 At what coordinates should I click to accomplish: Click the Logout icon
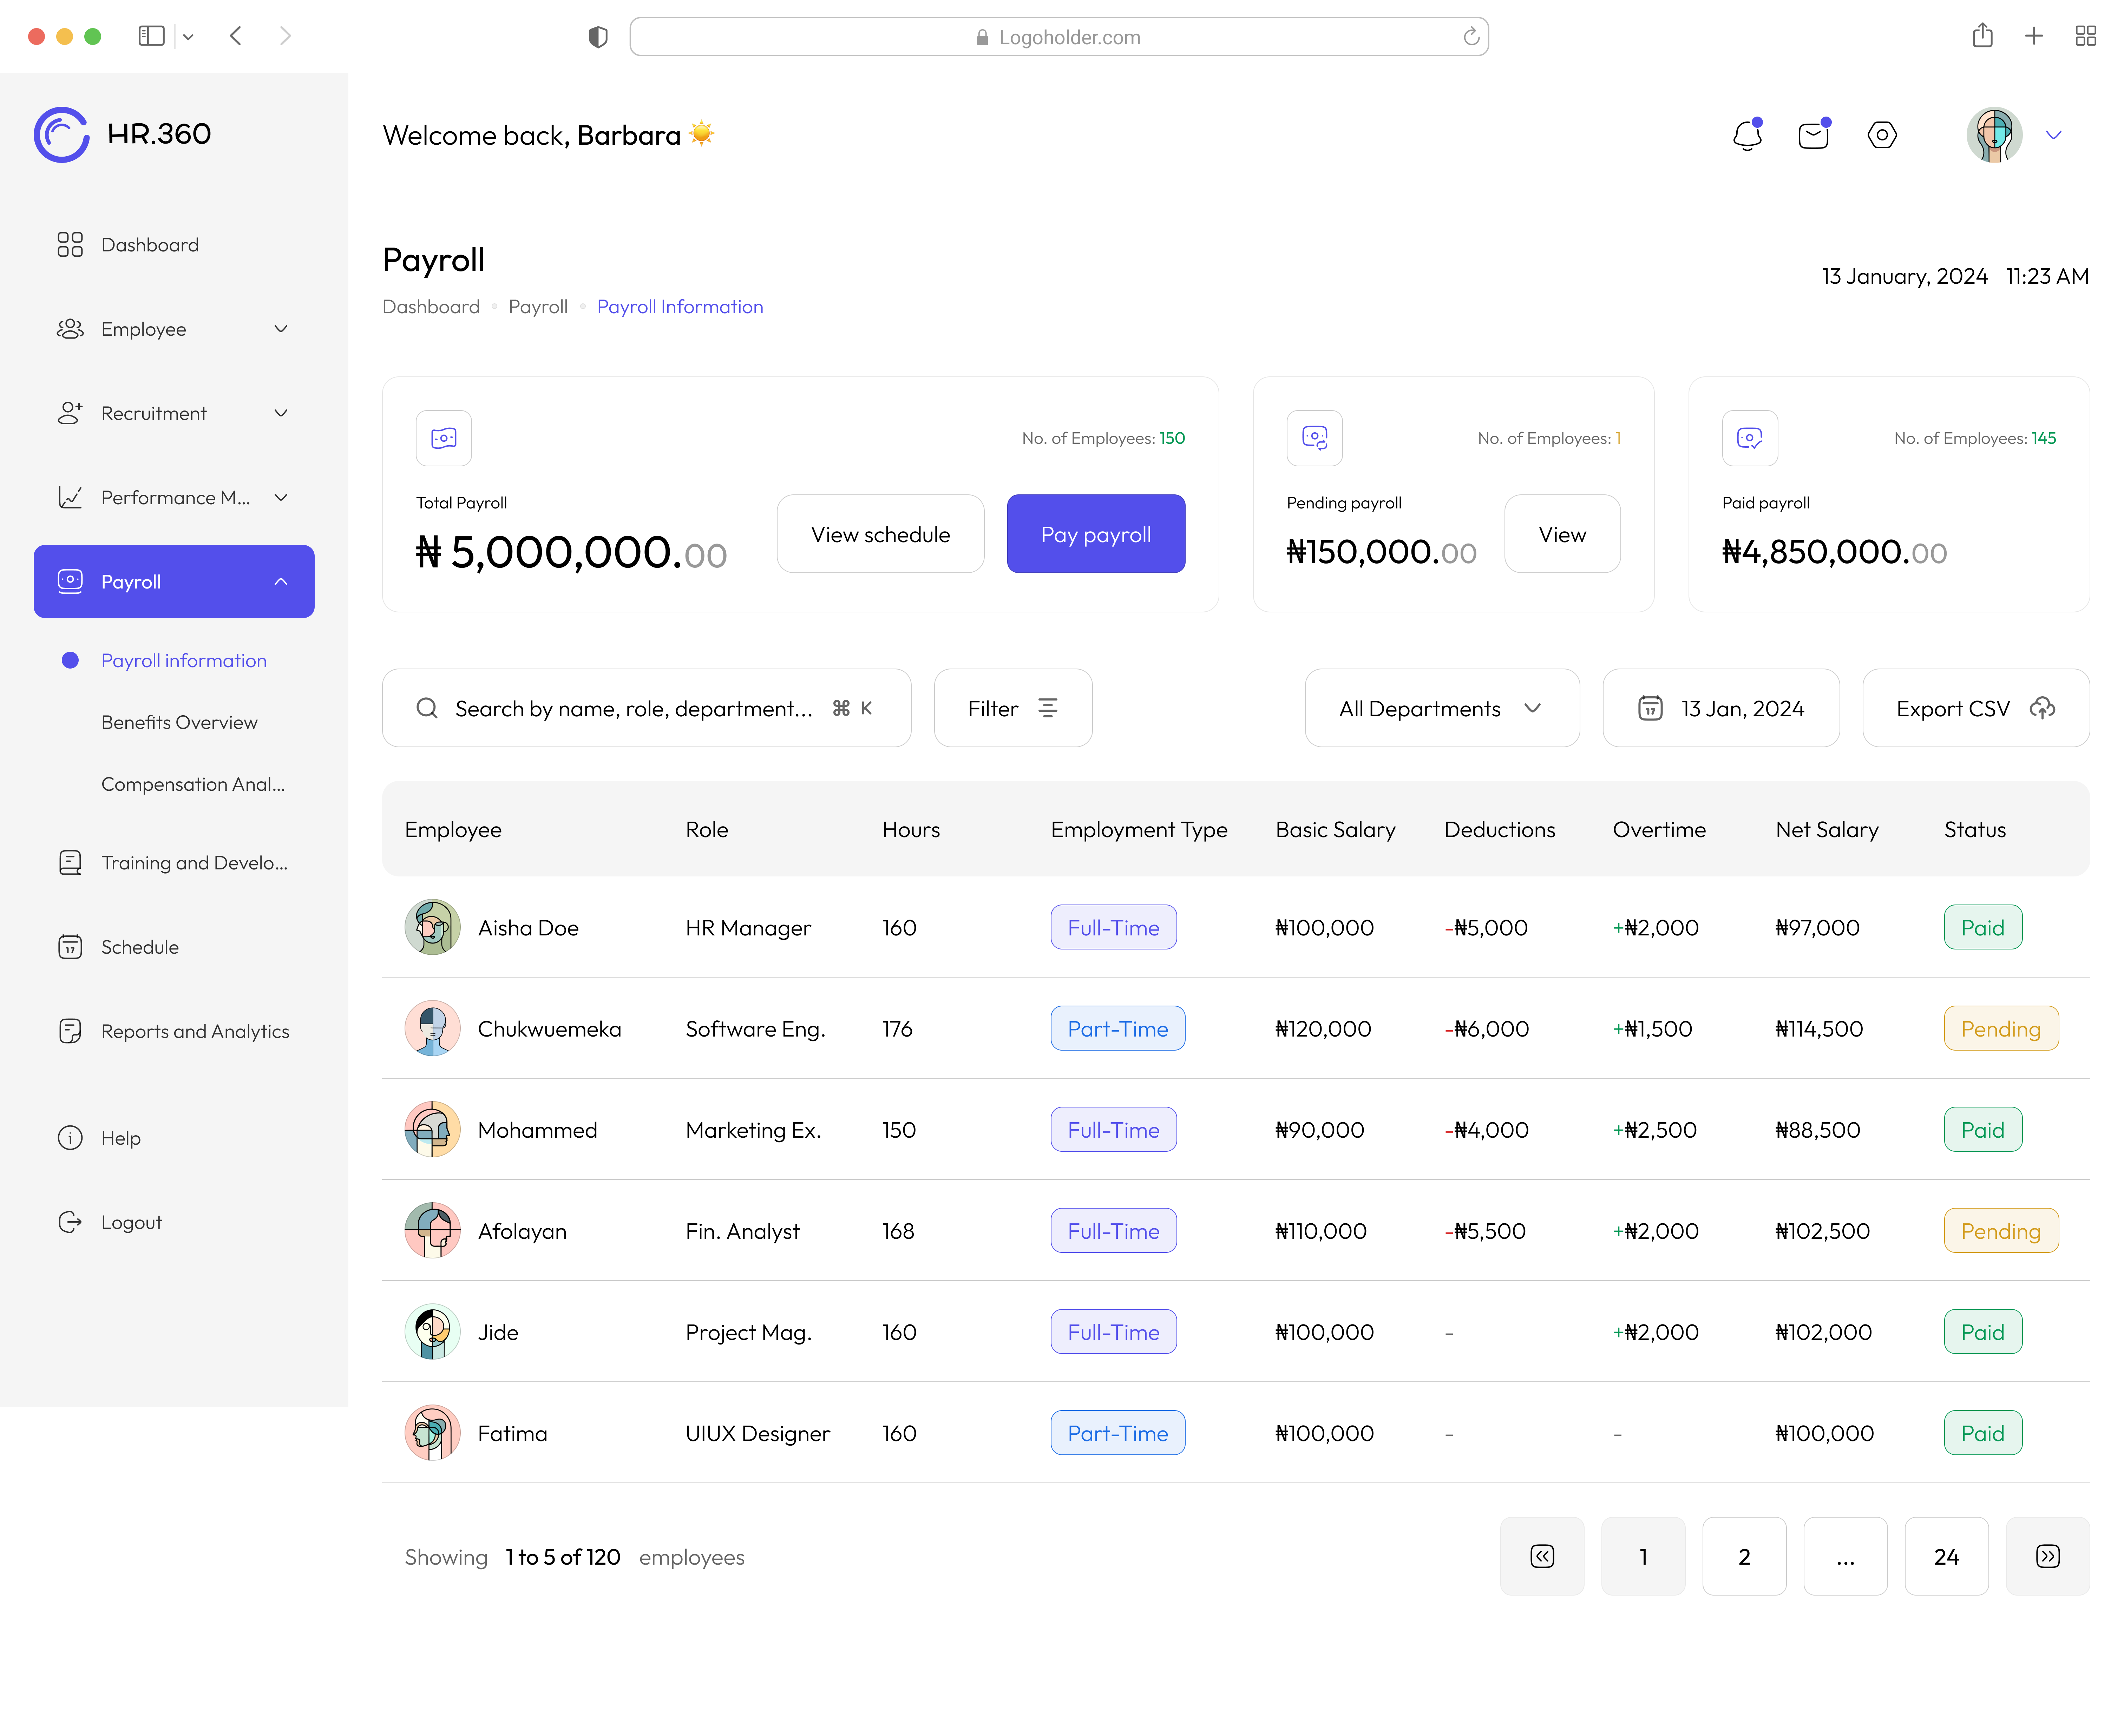tap(70, 1222)
